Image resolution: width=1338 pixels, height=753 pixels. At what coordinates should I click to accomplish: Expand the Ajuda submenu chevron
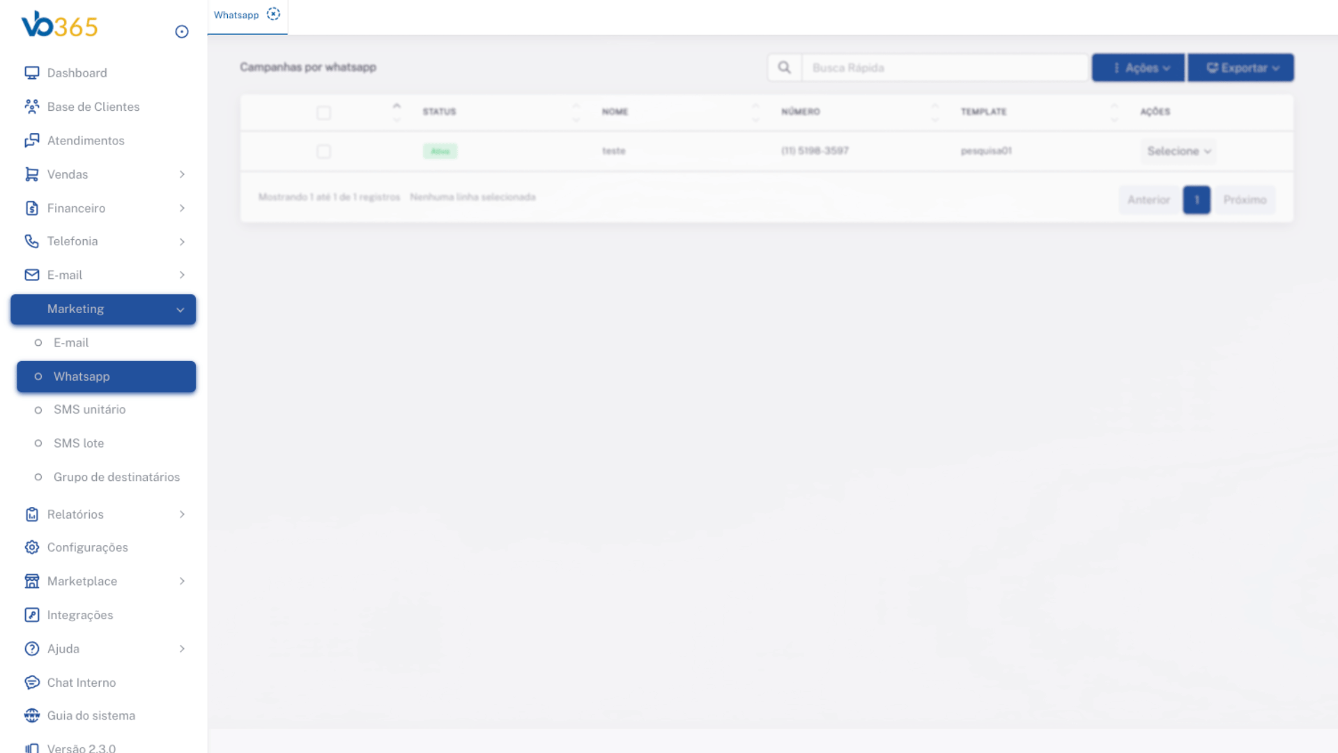tap(182, 648)
